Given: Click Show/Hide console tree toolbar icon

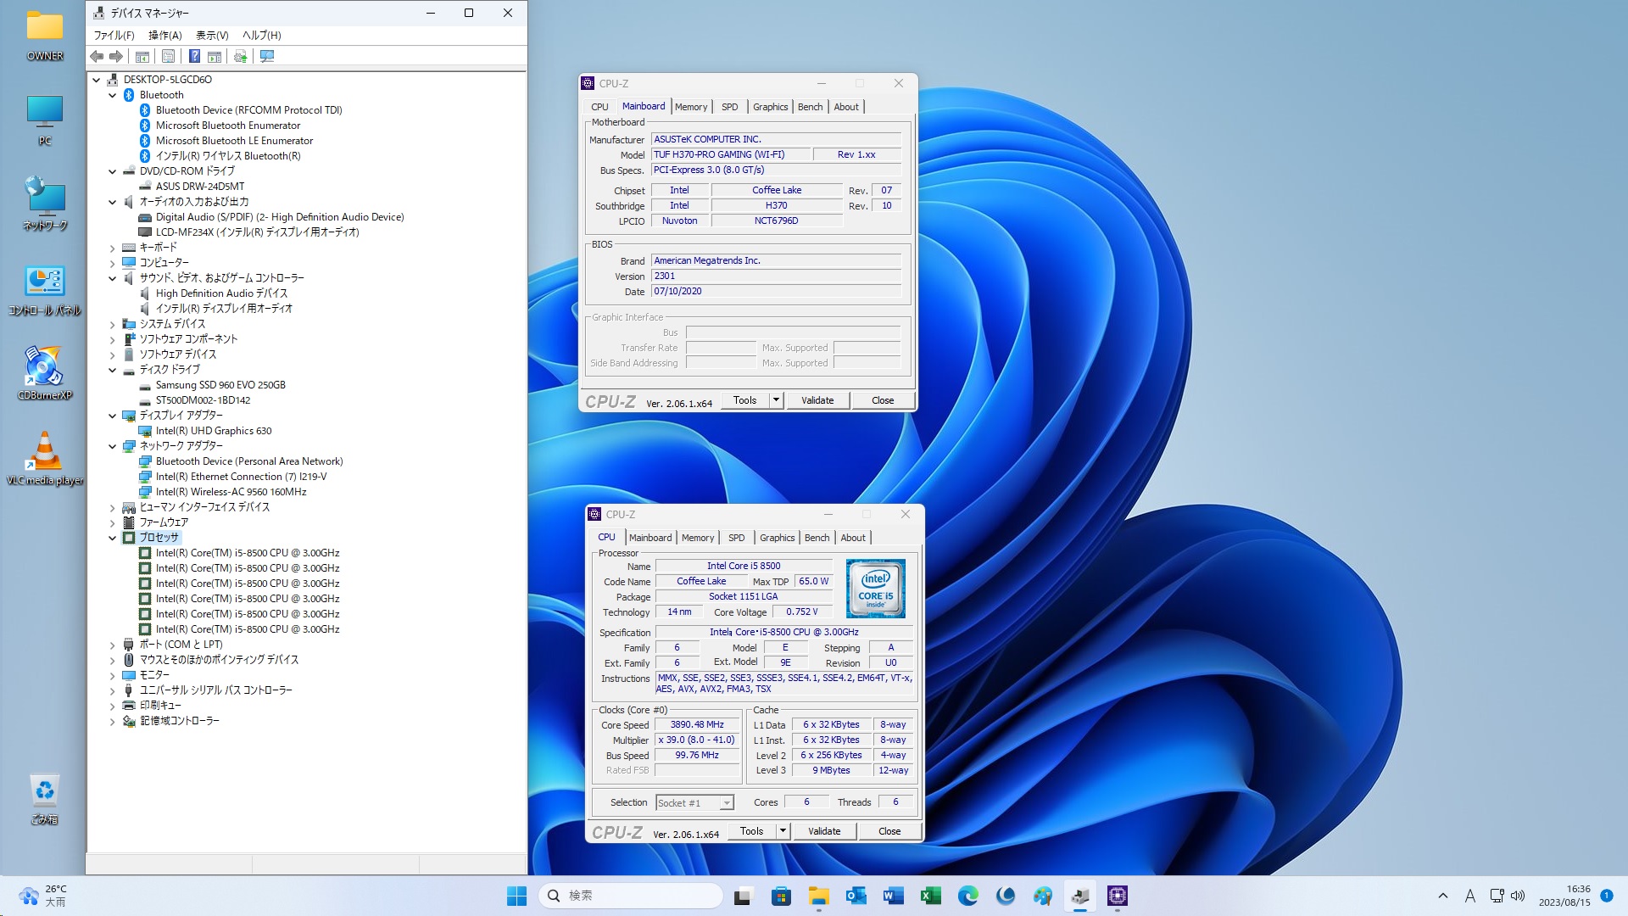Looking at the screenshot, I should click(142, 56).
